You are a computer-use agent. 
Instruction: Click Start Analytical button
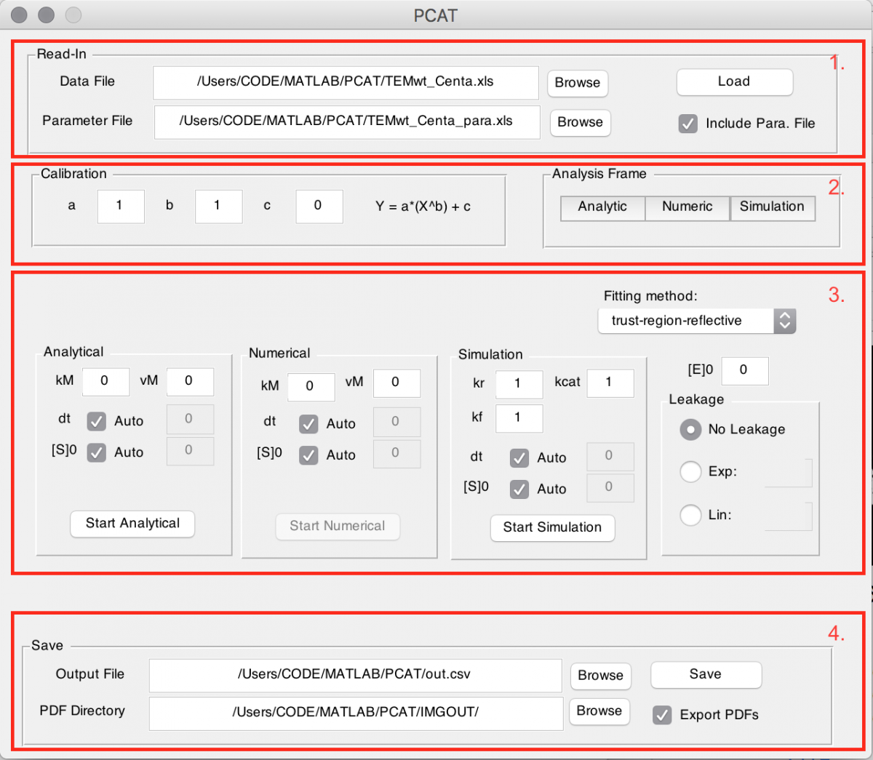click(132, 524)
